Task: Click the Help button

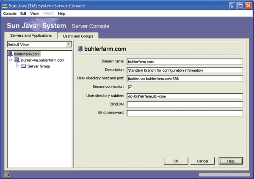Action: [x=231, y=161]
